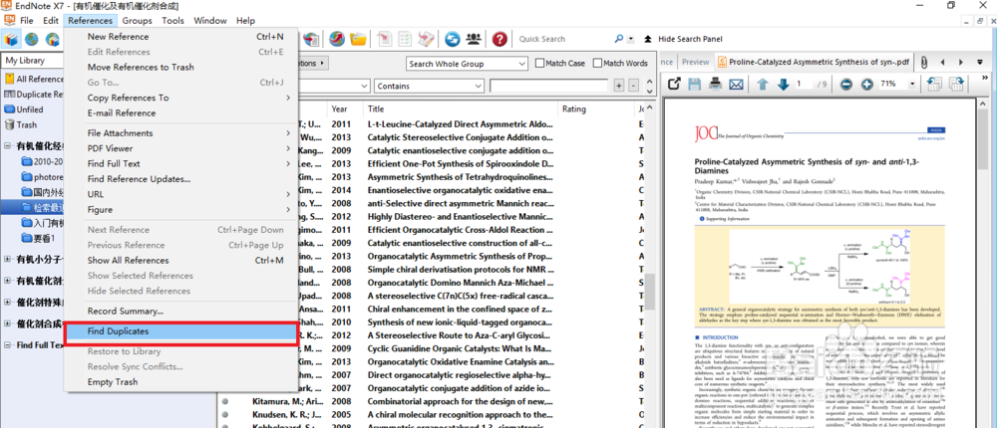Open Quick Search options dropdown arrow
The width and height of the screenshot is (997, 428).
pyautogui.click(x=631, y=39)
